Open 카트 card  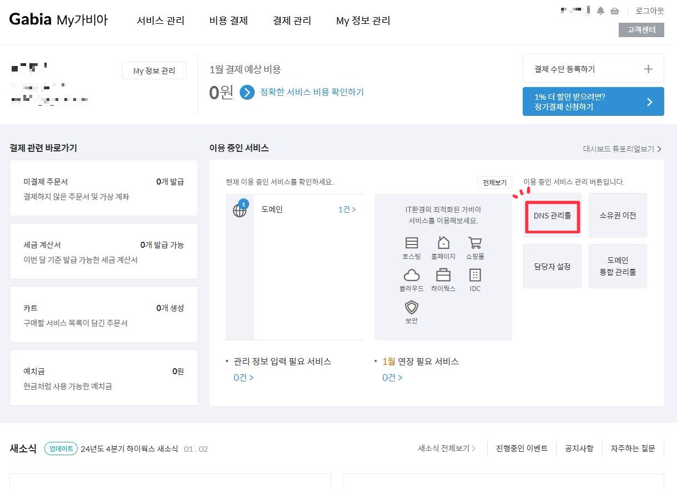[x=104, y=314]
